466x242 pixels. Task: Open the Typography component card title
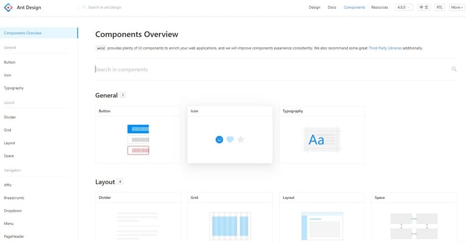click(x=293, y=111)
